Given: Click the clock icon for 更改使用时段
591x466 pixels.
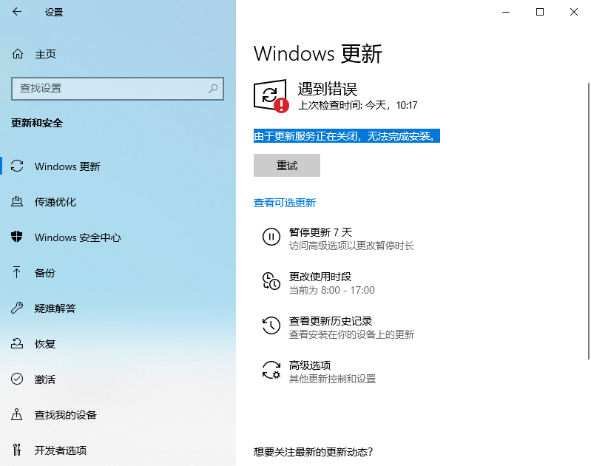Looking at the screenshot, I should click(271, 281).
